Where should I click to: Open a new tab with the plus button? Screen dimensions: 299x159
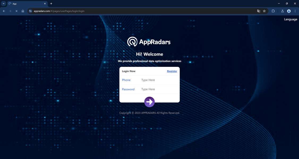click(51, 3)
